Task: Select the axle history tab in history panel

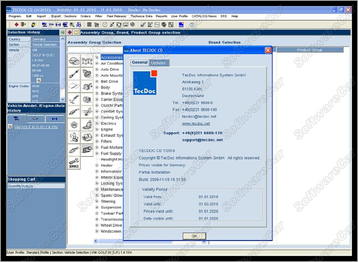Action: 55,119
